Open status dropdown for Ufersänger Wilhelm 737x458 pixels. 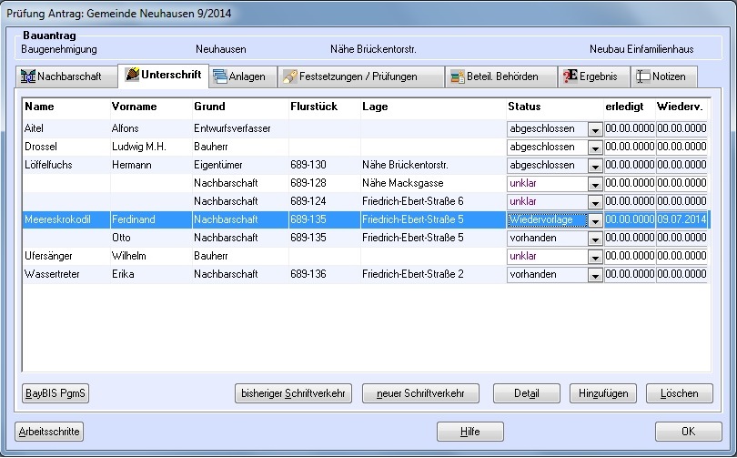595,257
